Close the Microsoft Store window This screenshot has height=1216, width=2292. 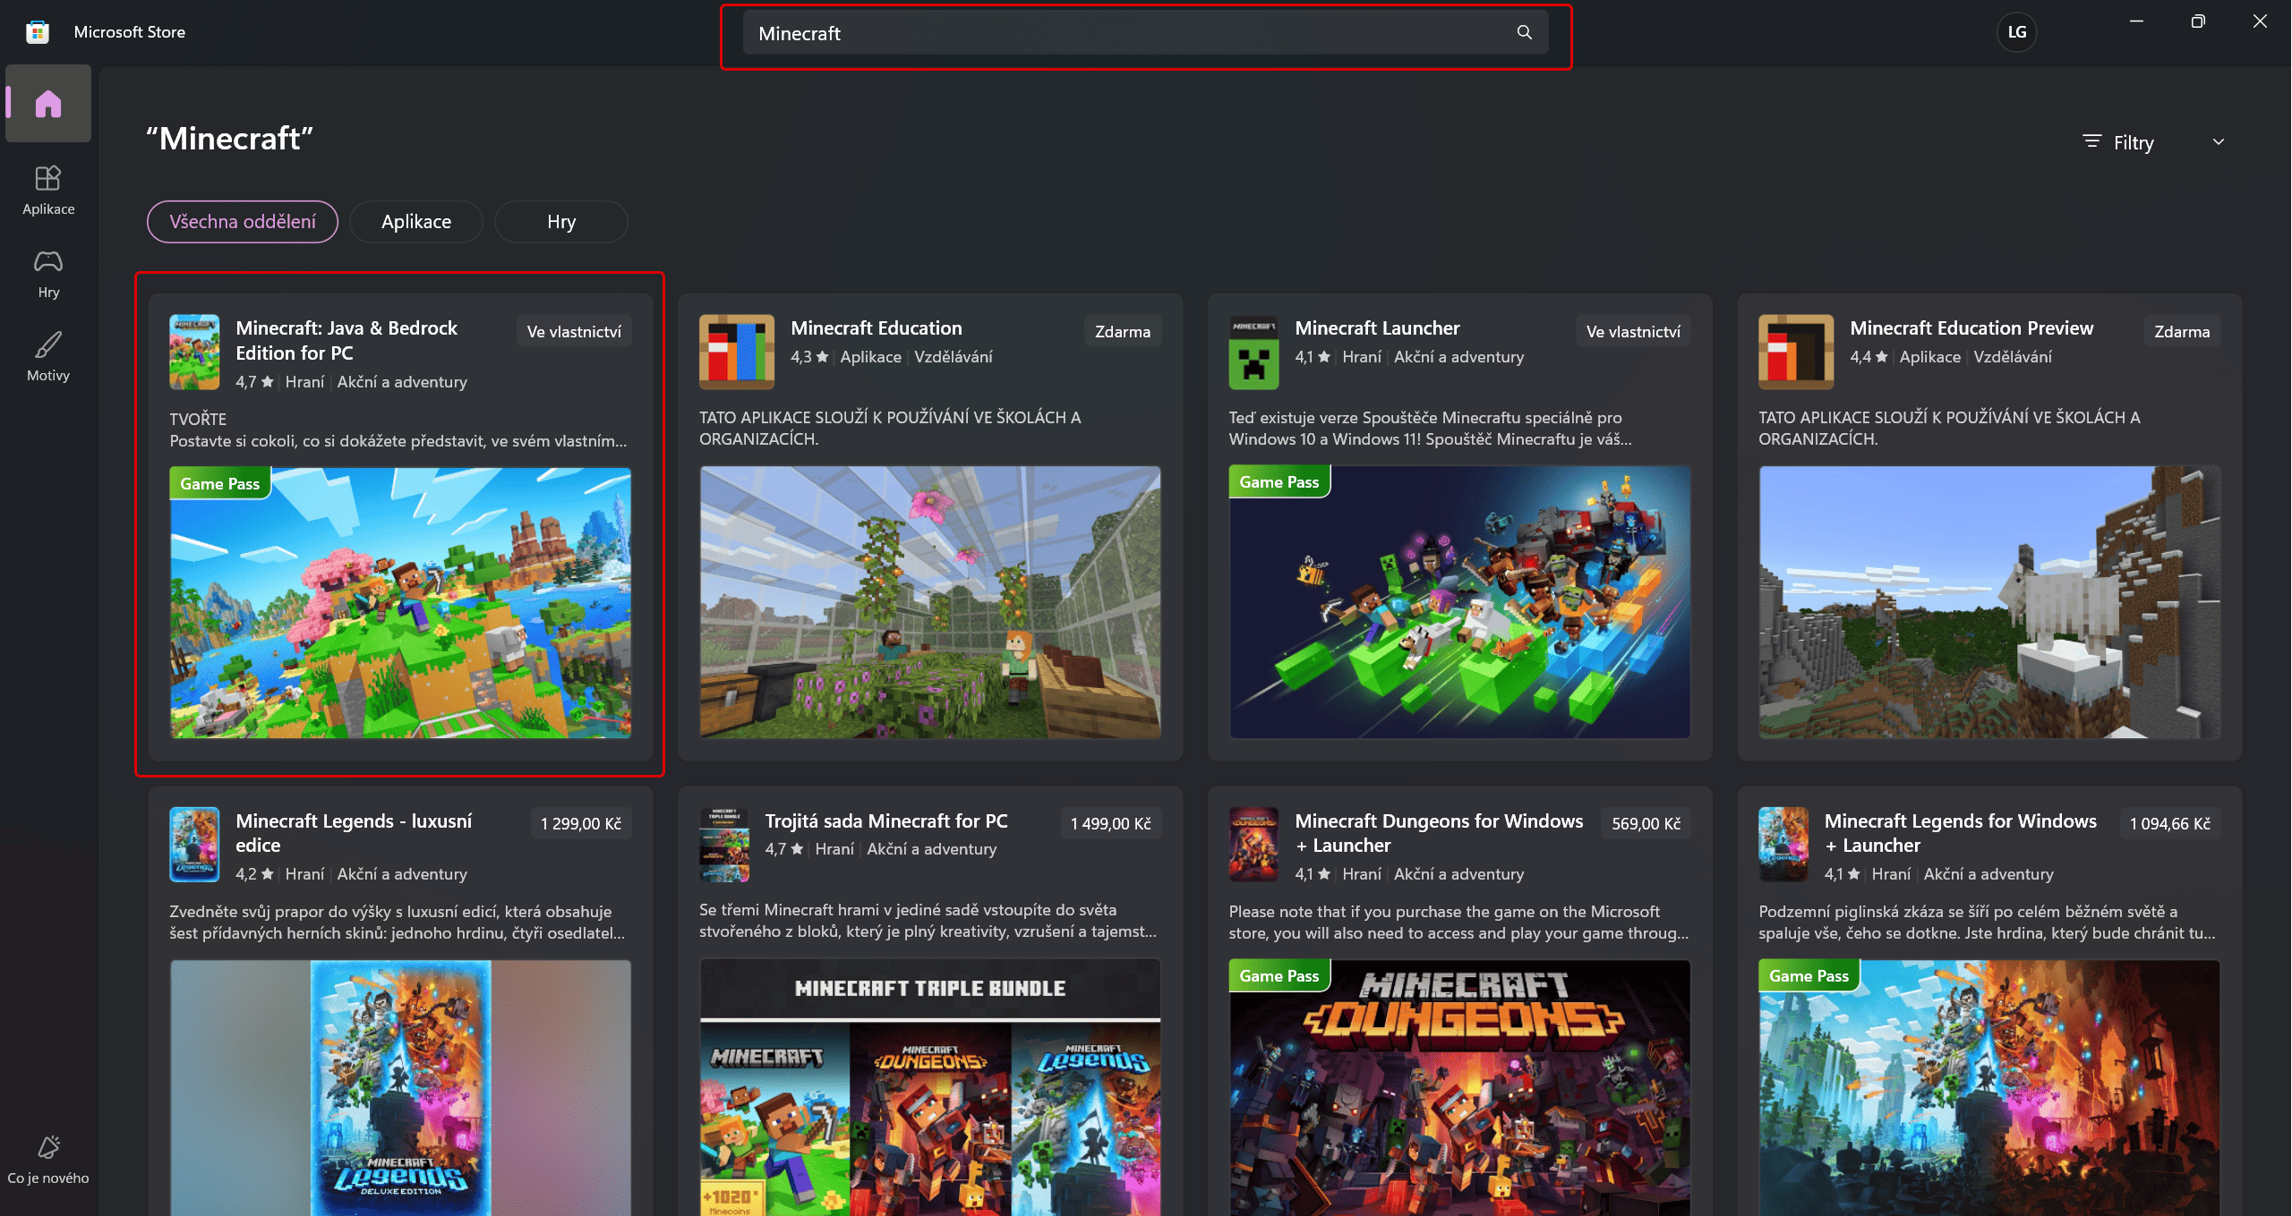(2260, 21)
